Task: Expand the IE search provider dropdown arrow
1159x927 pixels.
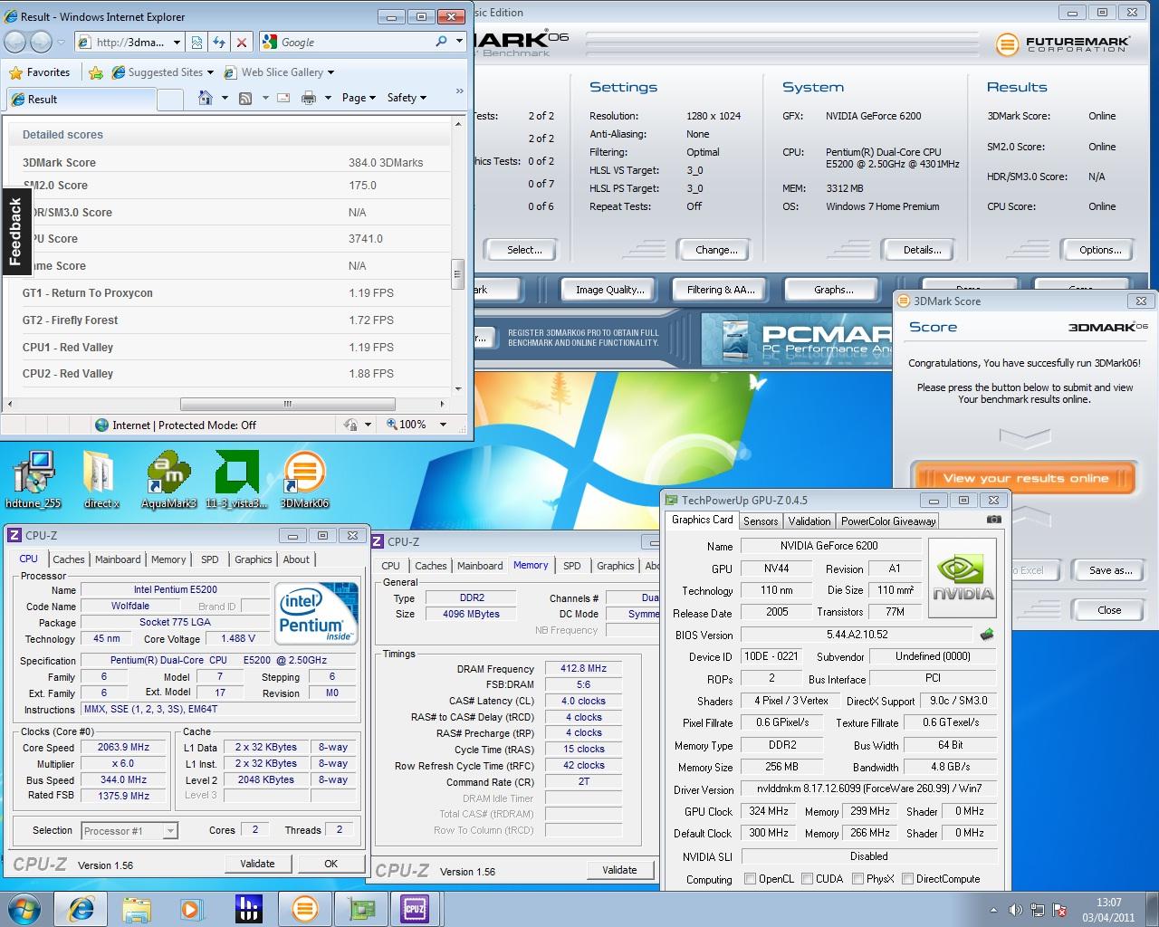Action: tap(459, 42)
